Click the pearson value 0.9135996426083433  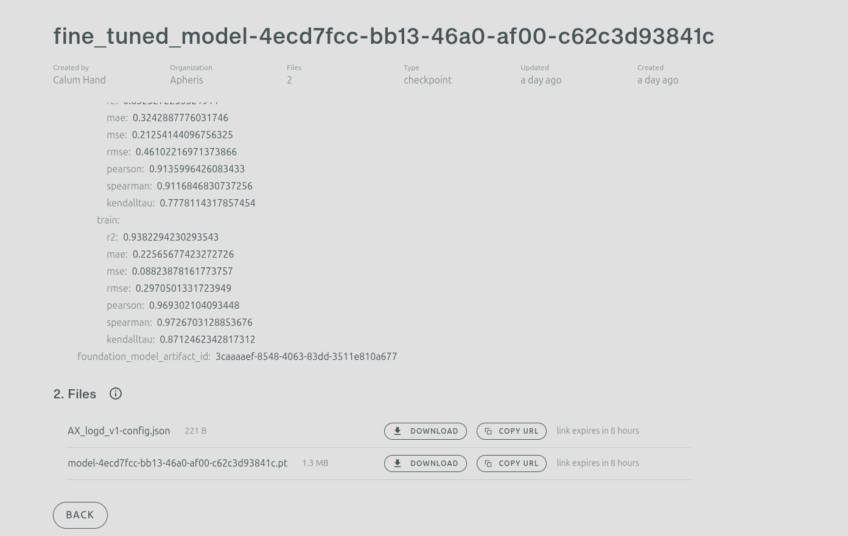click(197, 169)
